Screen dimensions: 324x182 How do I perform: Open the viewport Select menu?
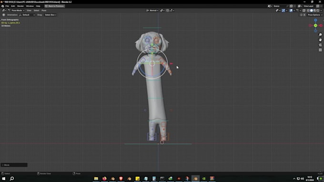tap(36, 10)
